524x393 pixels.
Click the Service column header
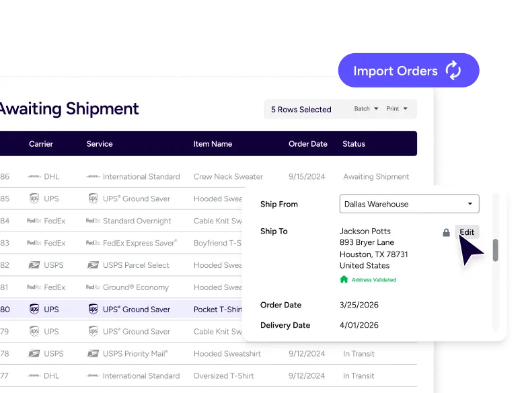(100, 144)
